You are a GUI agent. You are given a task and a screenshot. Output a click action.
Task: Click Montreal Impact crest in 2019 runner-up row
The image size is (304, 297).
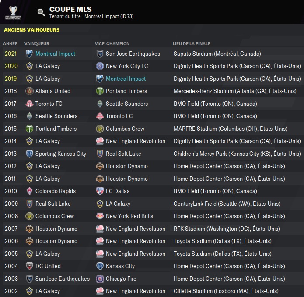[100, 79]
